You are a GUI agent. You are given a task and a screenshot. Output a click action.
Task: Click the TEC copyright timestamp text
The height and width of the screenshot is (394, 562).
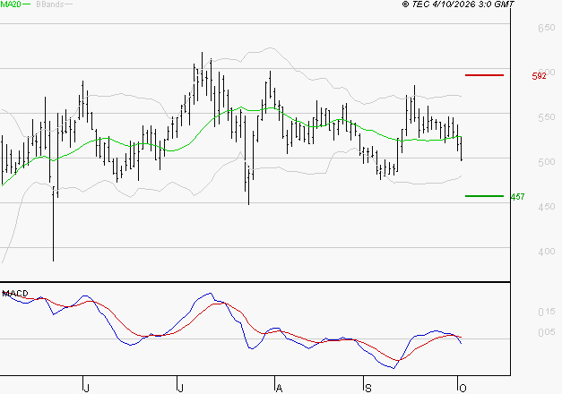(458, 4)
